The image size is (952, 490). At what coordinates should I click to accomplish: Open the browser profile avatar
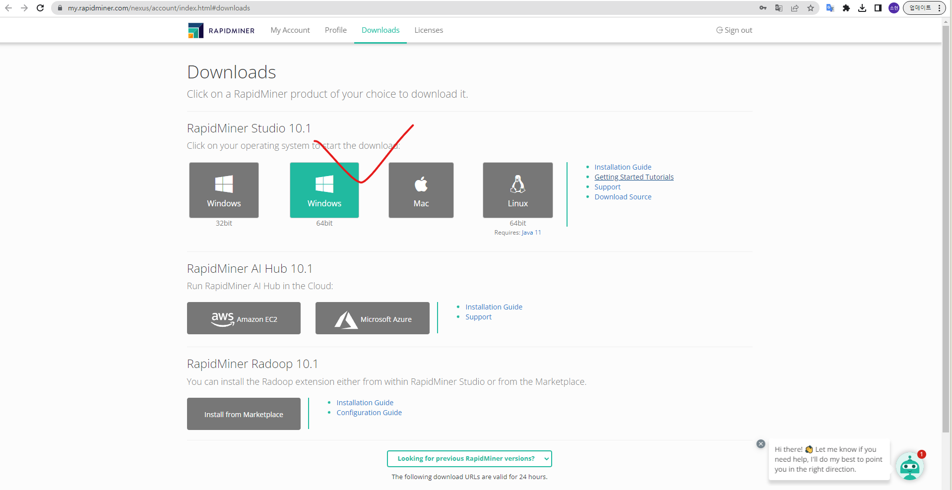(x=894, y=8)
